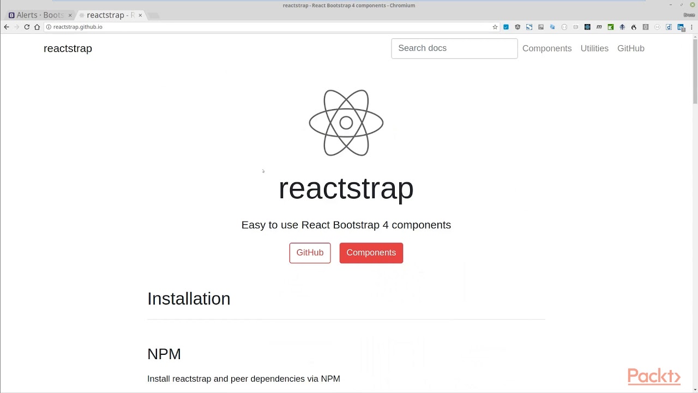This screenshot has height=393, width=698.
Task: Click the large reactstrap title text
Action: pos(346,188)
